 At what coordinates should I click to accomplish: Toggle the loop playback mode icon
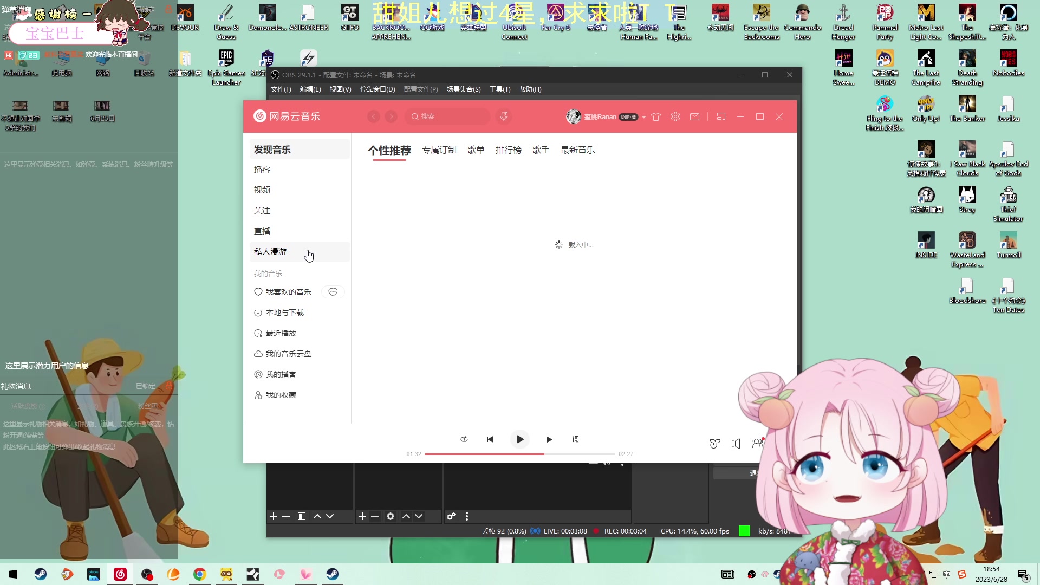click(464, 439)
